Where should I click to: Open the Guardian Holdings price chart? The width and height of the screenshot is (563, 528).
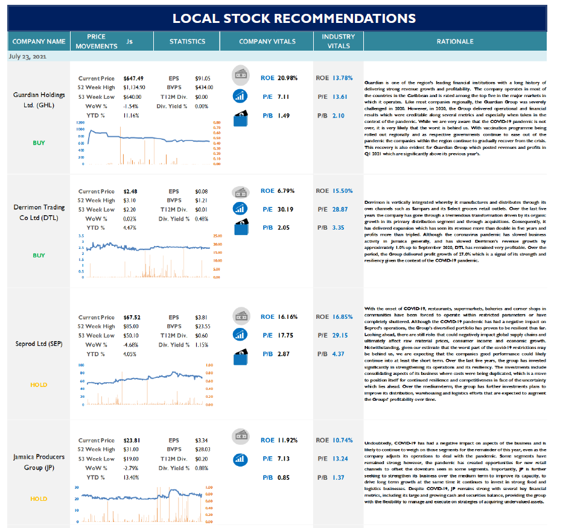click(x=148, y=143)
